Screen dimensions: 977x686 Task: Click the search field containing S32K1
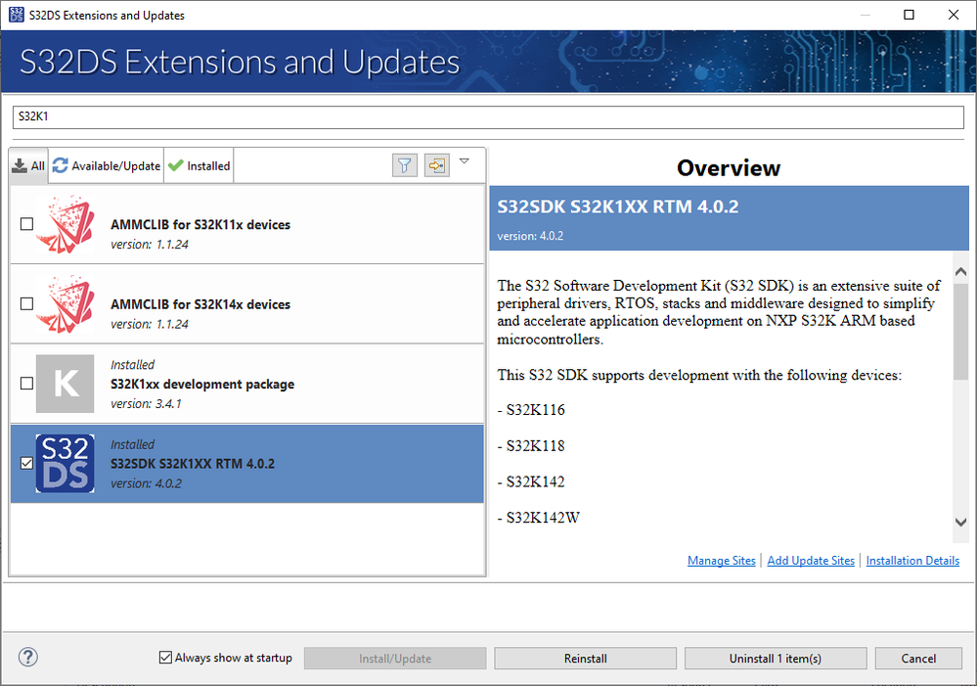(488, 116)
